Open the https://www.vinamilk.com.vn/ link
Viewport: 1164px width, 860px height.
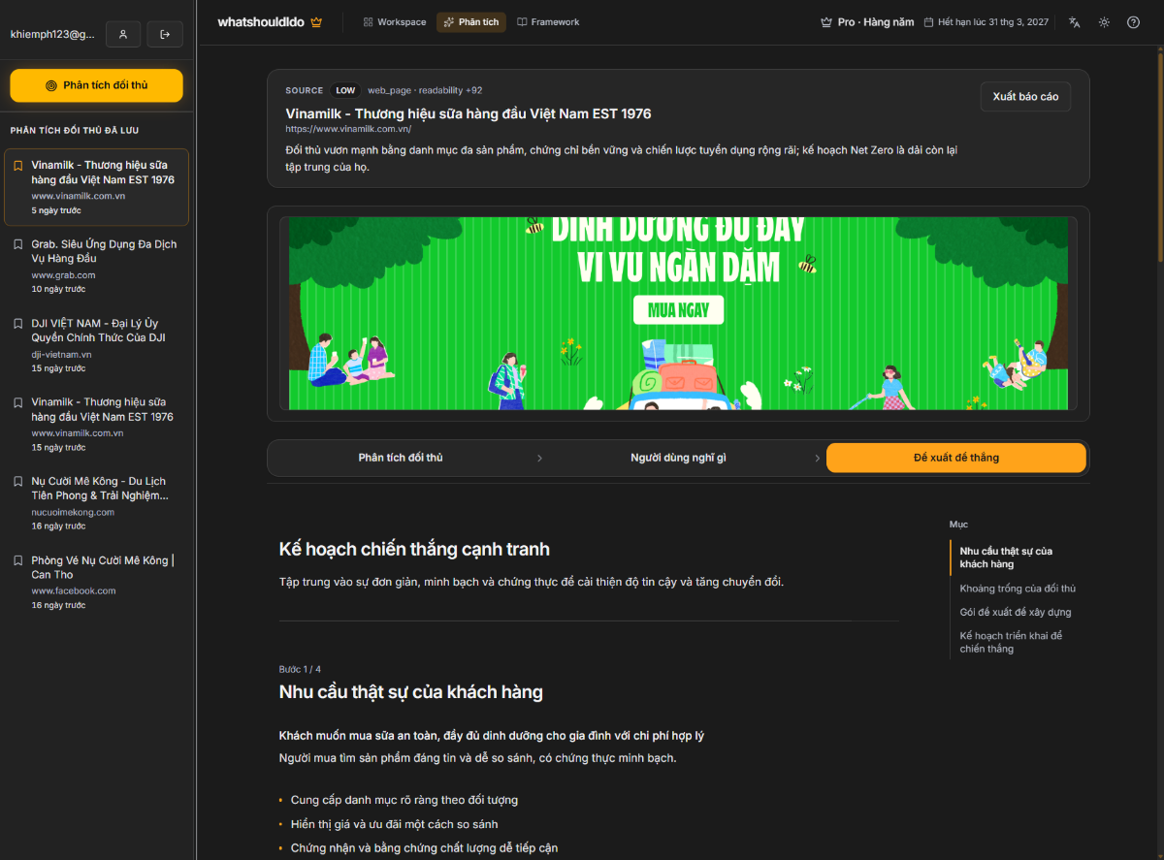tap(348, 129)
